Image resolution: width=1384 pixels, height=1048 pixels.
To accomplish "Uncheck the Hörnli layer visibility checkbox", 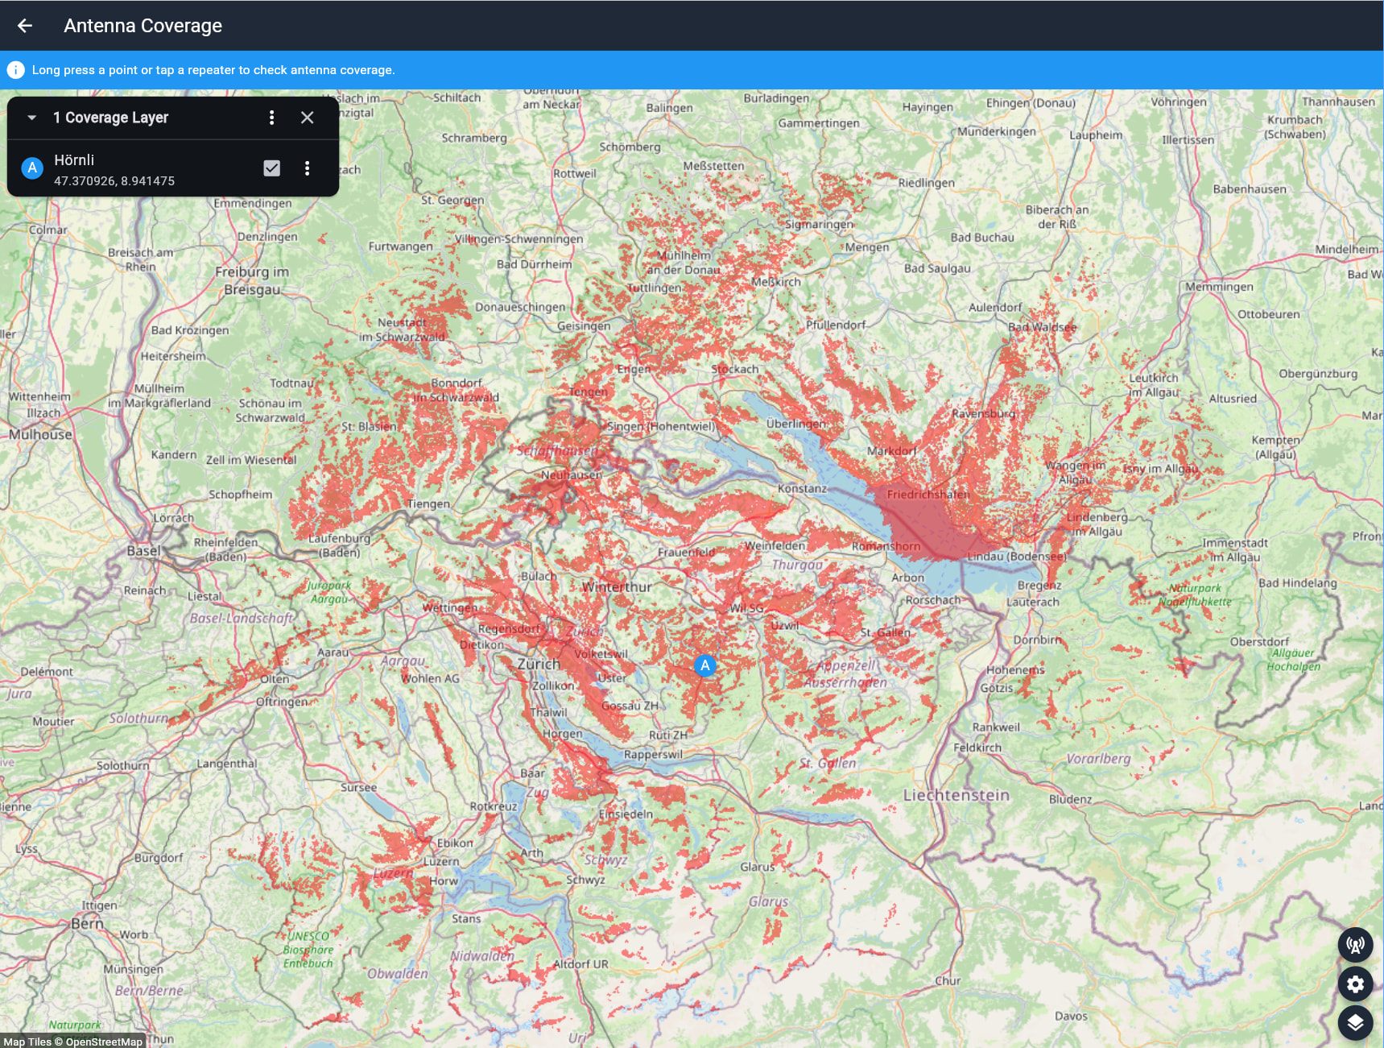I will click(x=272, y=168).
